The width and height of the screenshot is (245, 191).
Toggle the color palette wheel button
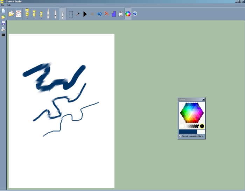click(128, 14)
